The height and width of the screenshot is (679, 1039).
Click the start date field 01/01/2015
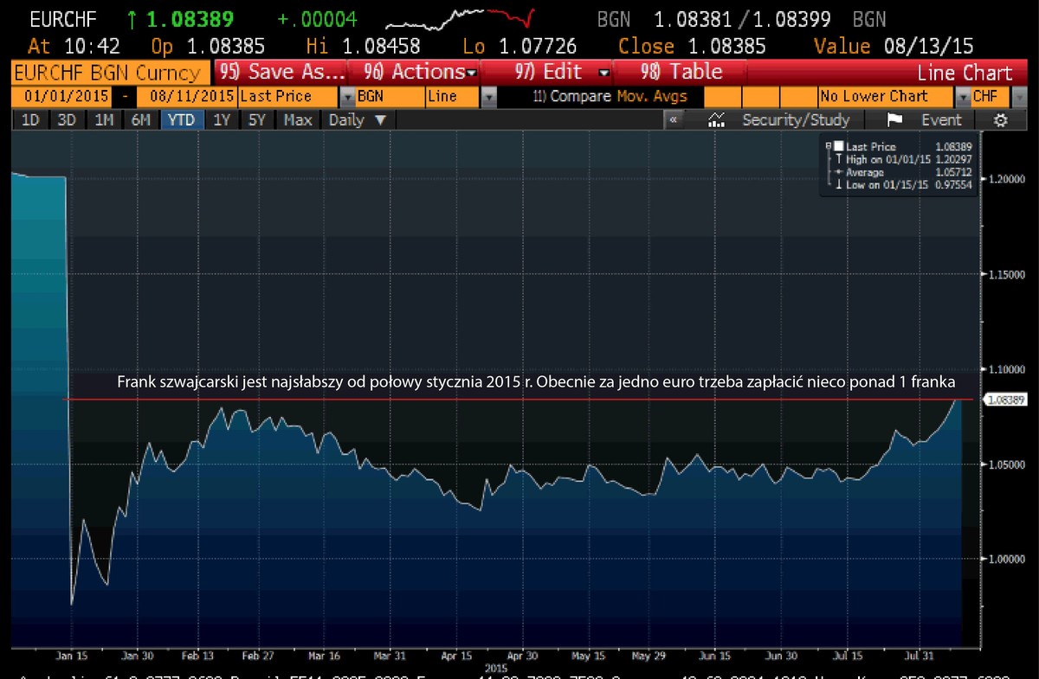pyautogui.click(x=59, y=97)
